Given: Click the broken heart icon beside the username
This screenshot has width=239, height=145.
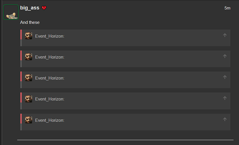Looking at the screenshot, I should (x=44, y=8).
